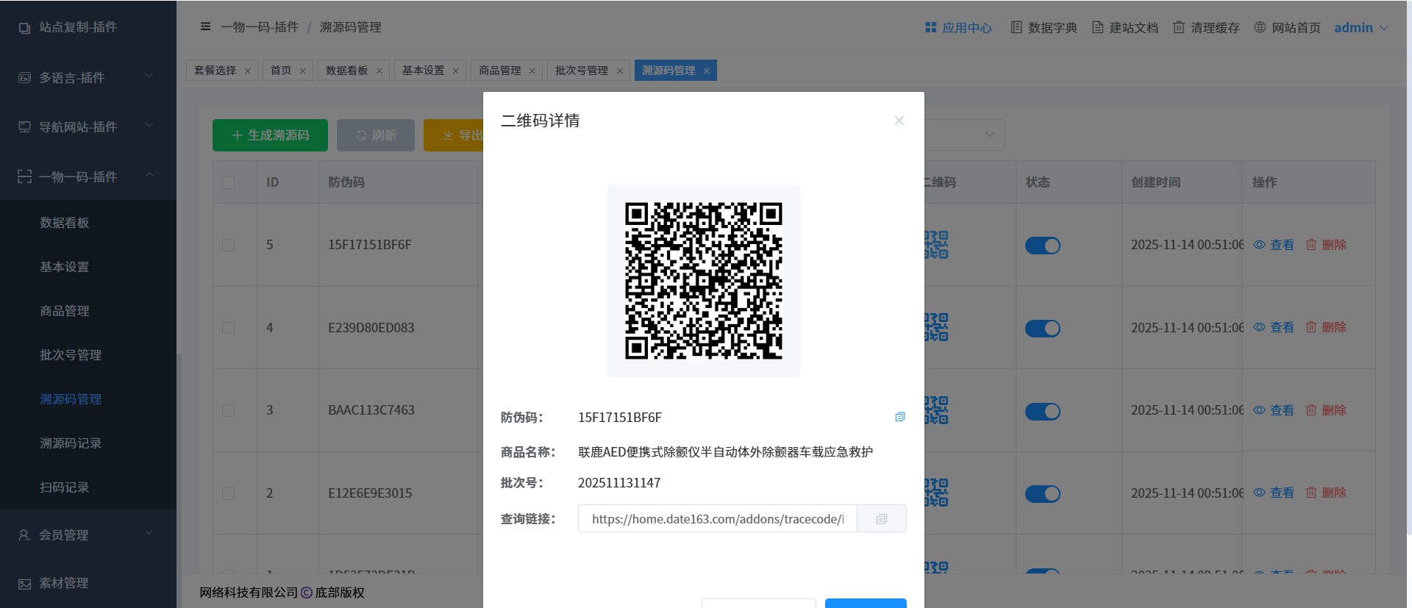Switch to the 批次号管理 tab
This screenshot has width=1412, height=608.
click(x=581, y=71)
